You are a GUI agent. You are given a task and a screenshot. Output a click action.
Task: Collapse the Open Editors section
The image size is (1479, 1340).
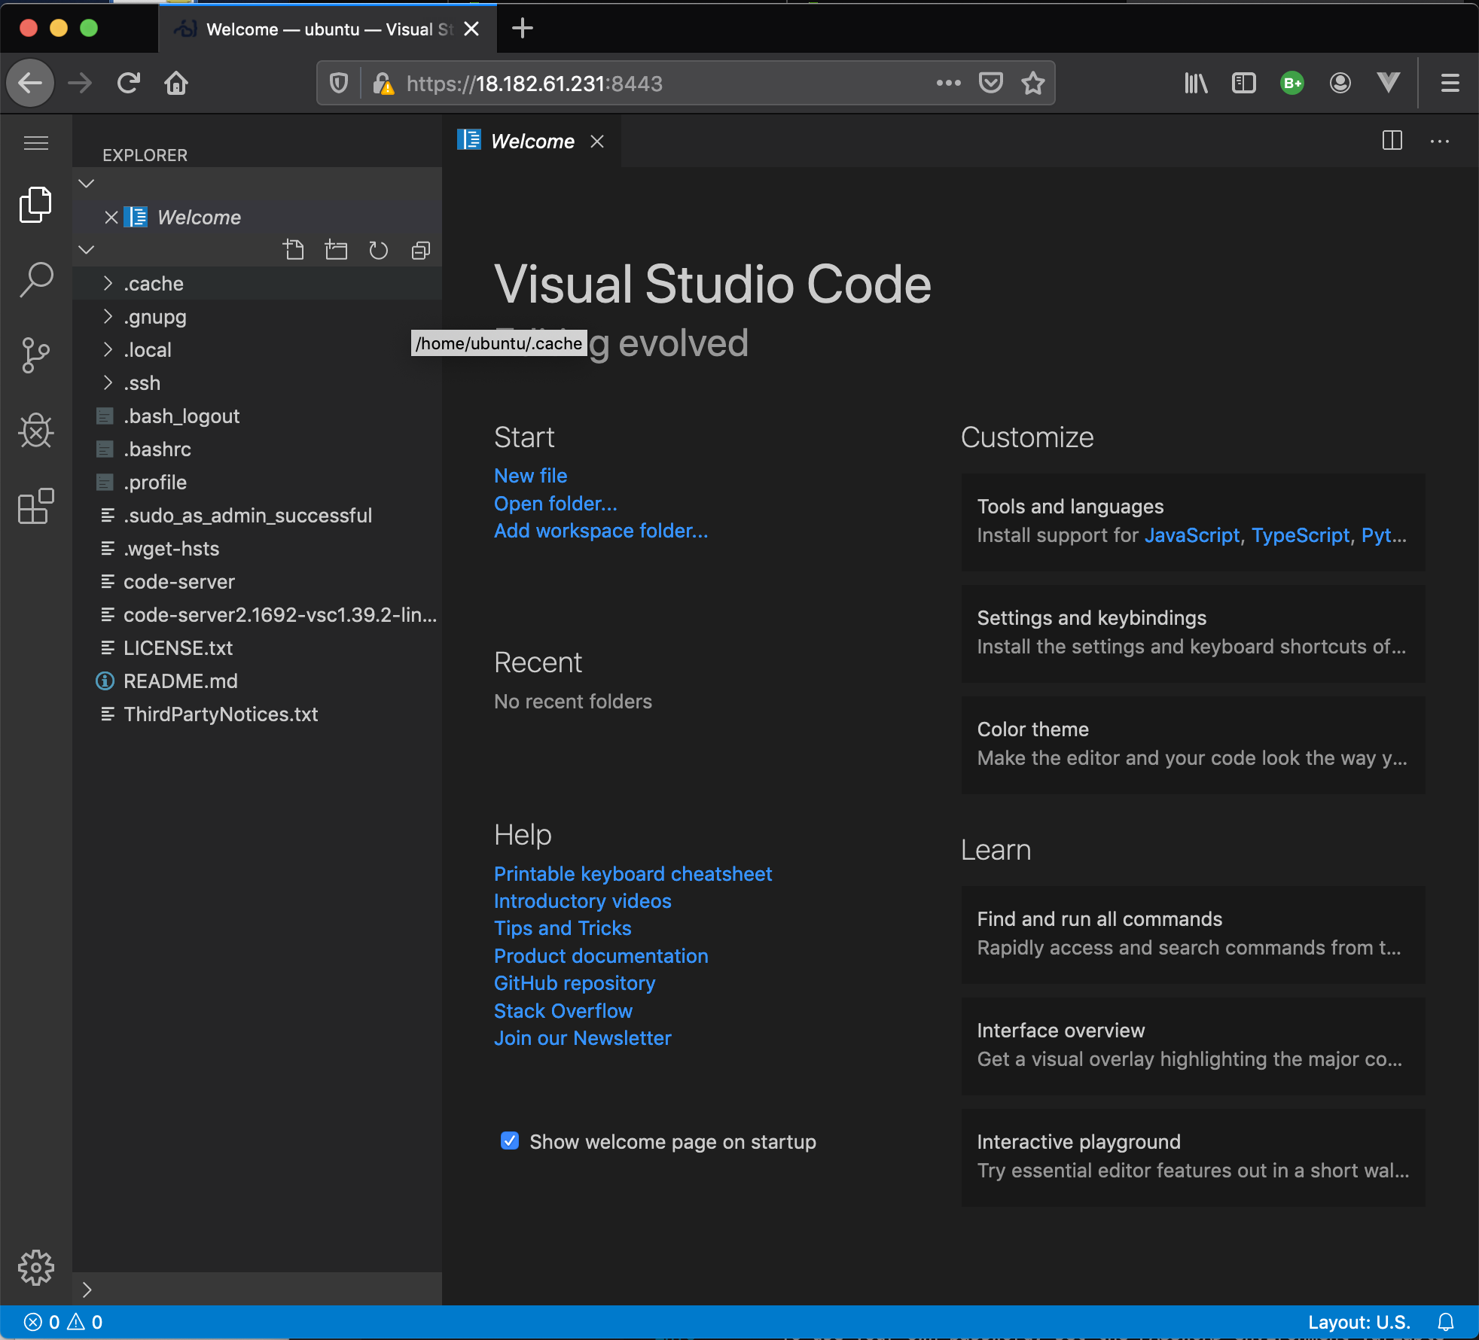pos(87,184)
